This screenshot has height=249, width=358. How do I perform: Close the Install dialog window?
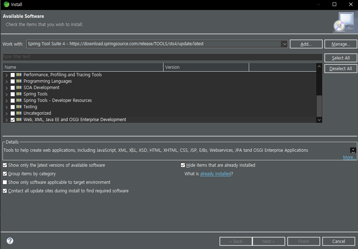351,4
